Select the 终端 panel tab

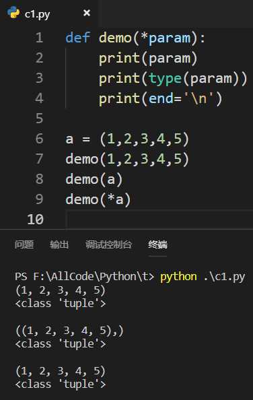coord(157,244)
